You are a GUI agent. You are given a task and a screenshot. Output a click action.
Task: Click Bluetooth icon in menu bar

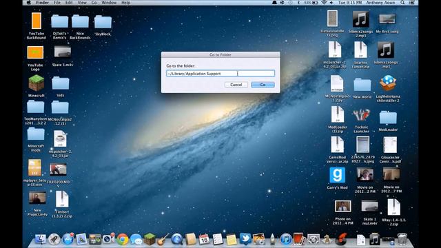tap(298, 3)
